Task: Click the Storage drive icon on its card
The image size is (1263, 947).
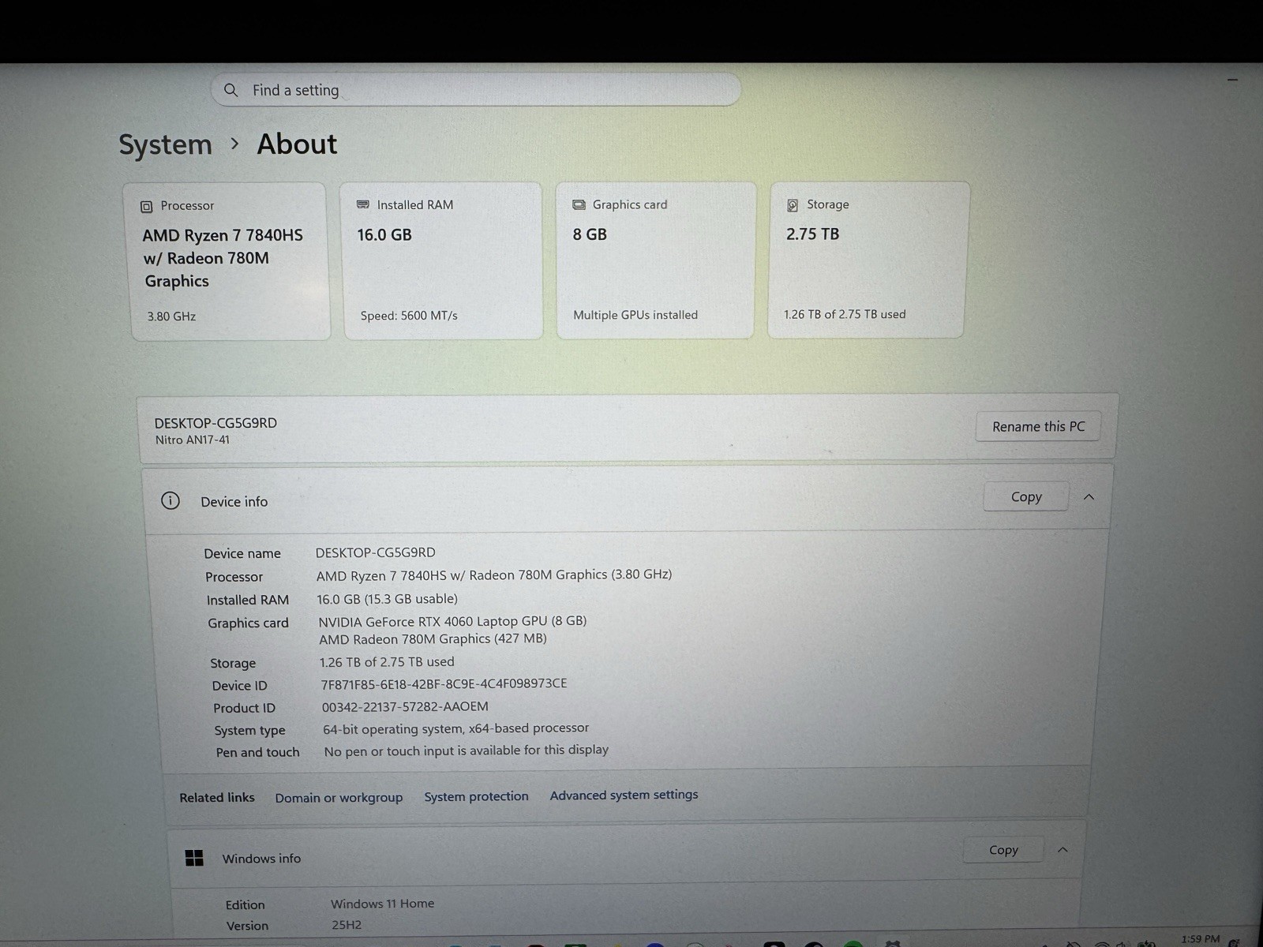Action: (793, 205)
